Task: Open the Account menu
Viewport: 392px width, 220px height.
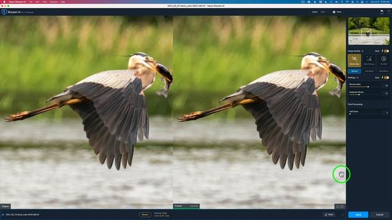Action: [53, 2]
